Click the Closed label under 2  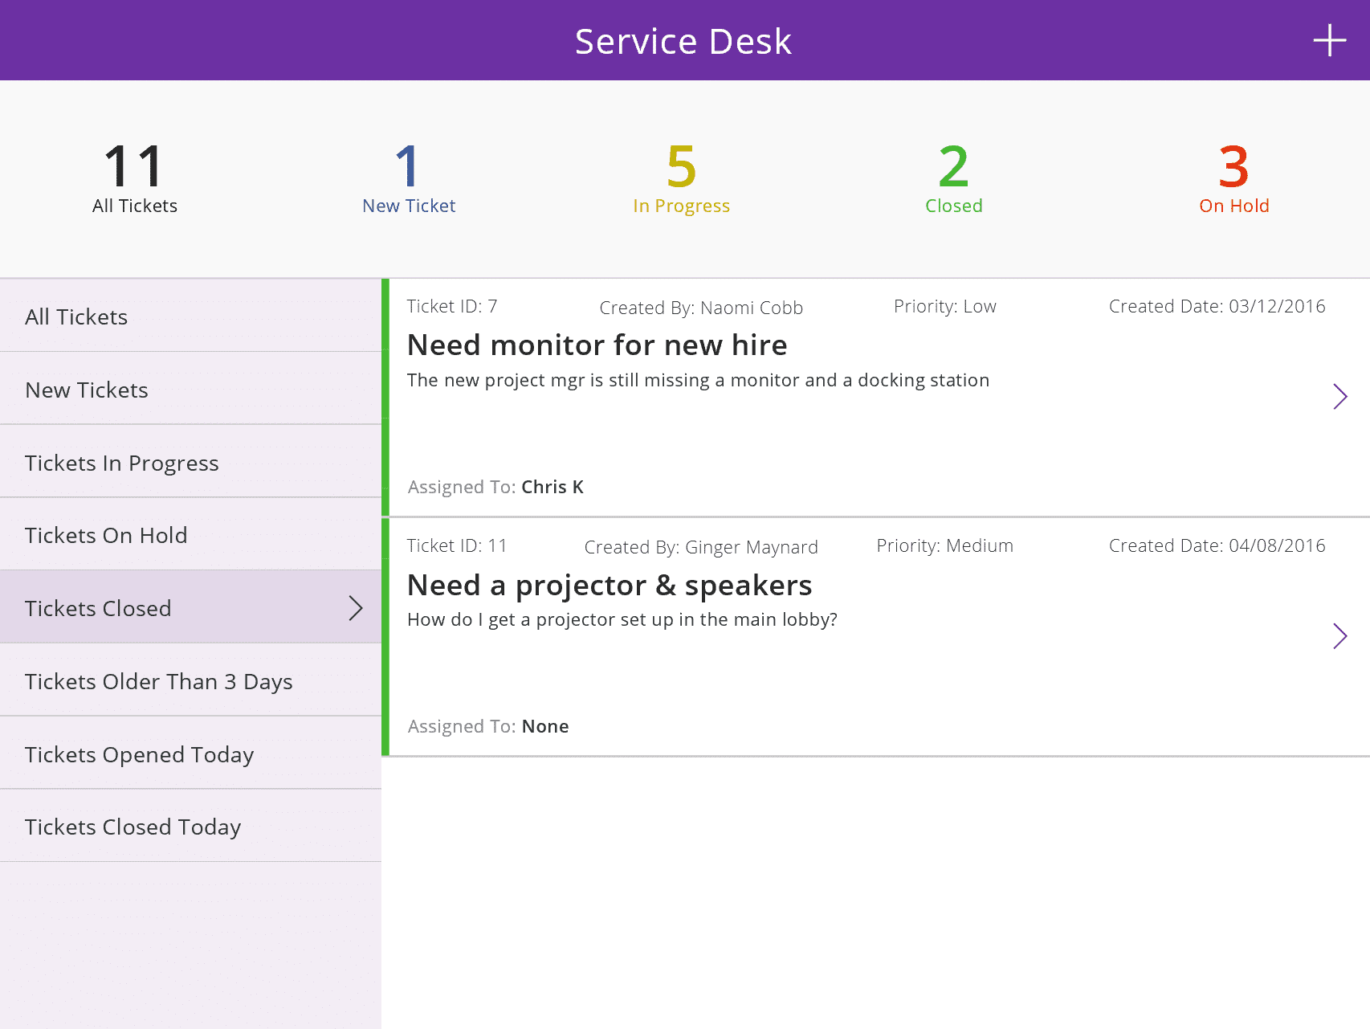(x=954, y=206)
